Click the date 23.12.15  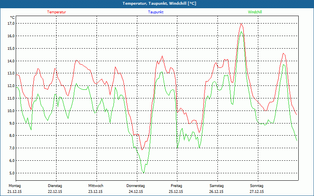click(x=95, y=192)
